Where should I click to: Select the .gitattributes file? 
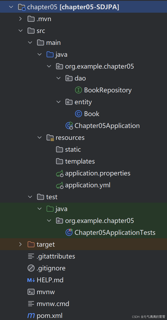(56, 256)
